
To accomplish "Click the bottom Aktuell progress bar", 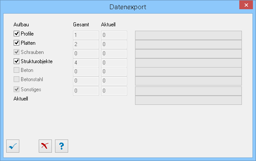I will [188, 100].
